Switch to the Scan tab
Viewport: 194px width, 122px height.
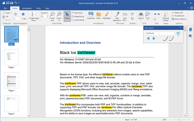pos(47,8)
